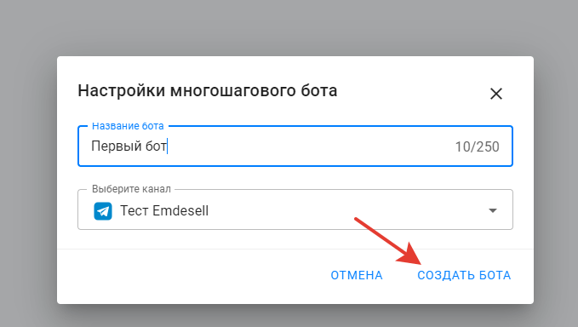Click the 'Название бота' field label
This screenshot has height=327, width=578.
pyautogui.click(x=128, y=126)
